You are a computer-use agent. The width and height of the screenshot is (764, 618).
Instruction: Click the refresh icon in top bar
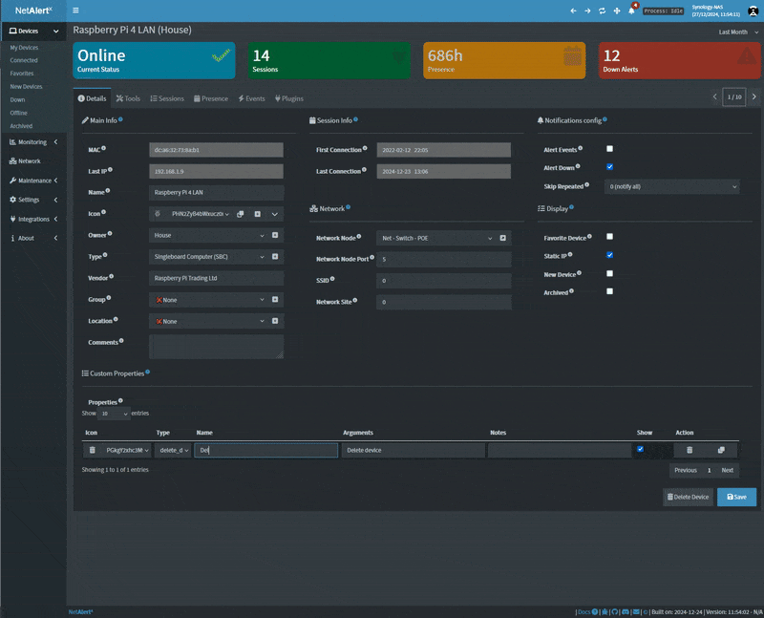coord(602,11)
